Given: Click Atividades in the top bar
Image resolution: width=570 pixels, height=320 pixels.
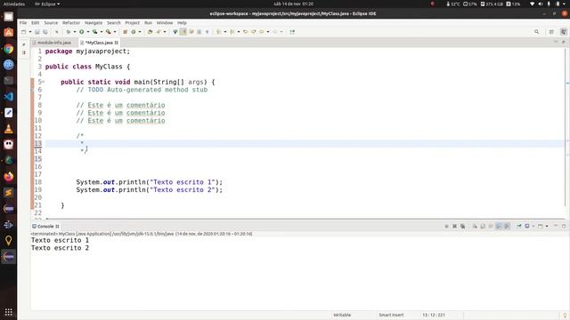Looking at the screenshot, I should click(x=14, y=4).
